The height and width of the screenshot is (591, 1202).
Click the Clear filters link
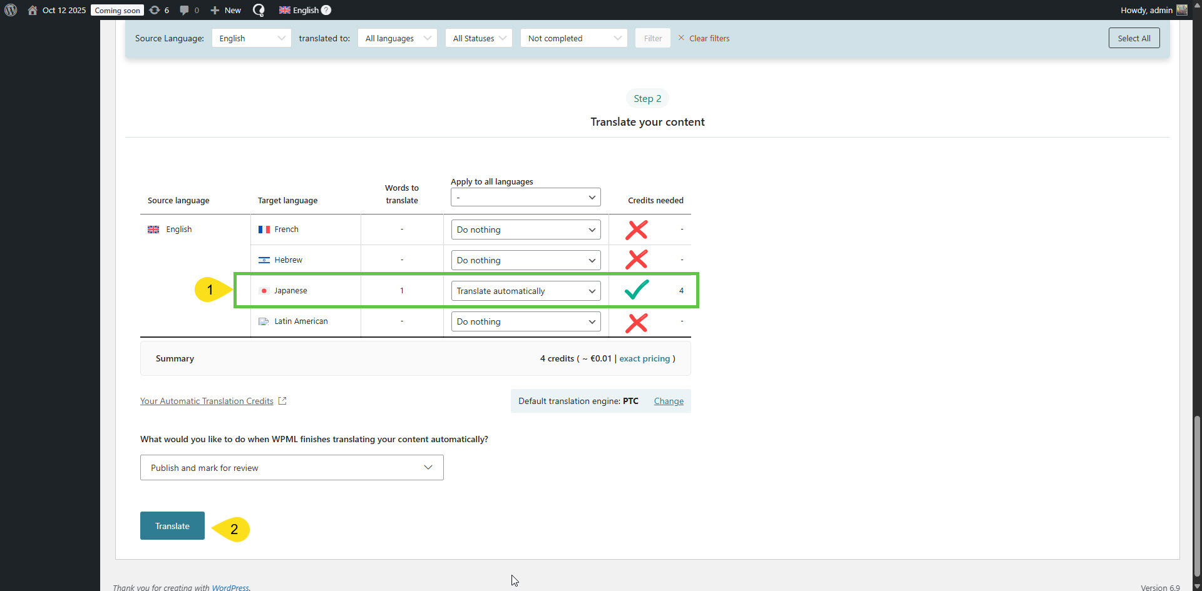click(x=709, y=38)
